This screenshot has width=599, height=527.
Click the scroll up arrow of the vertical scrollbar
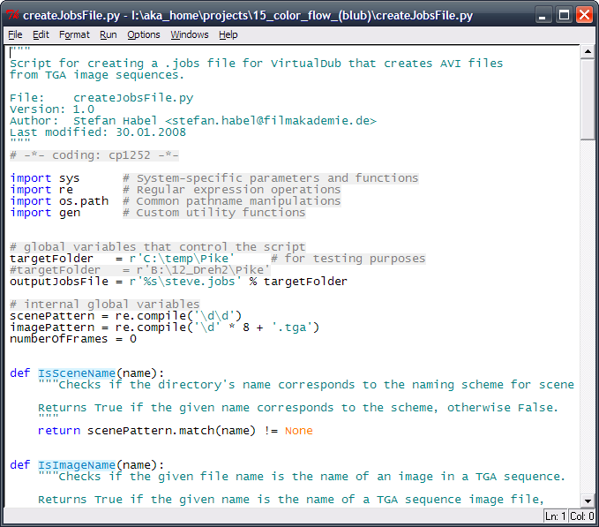coord(588,53)
